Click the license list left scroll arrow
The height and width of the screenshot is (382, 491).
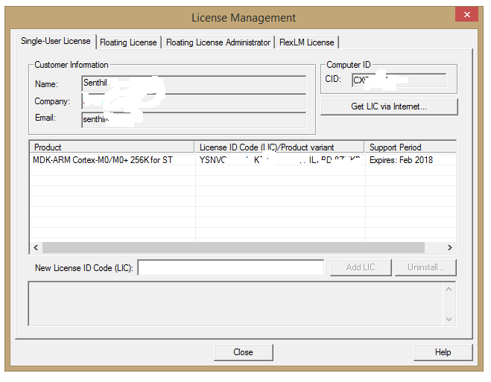pos(36,247)
